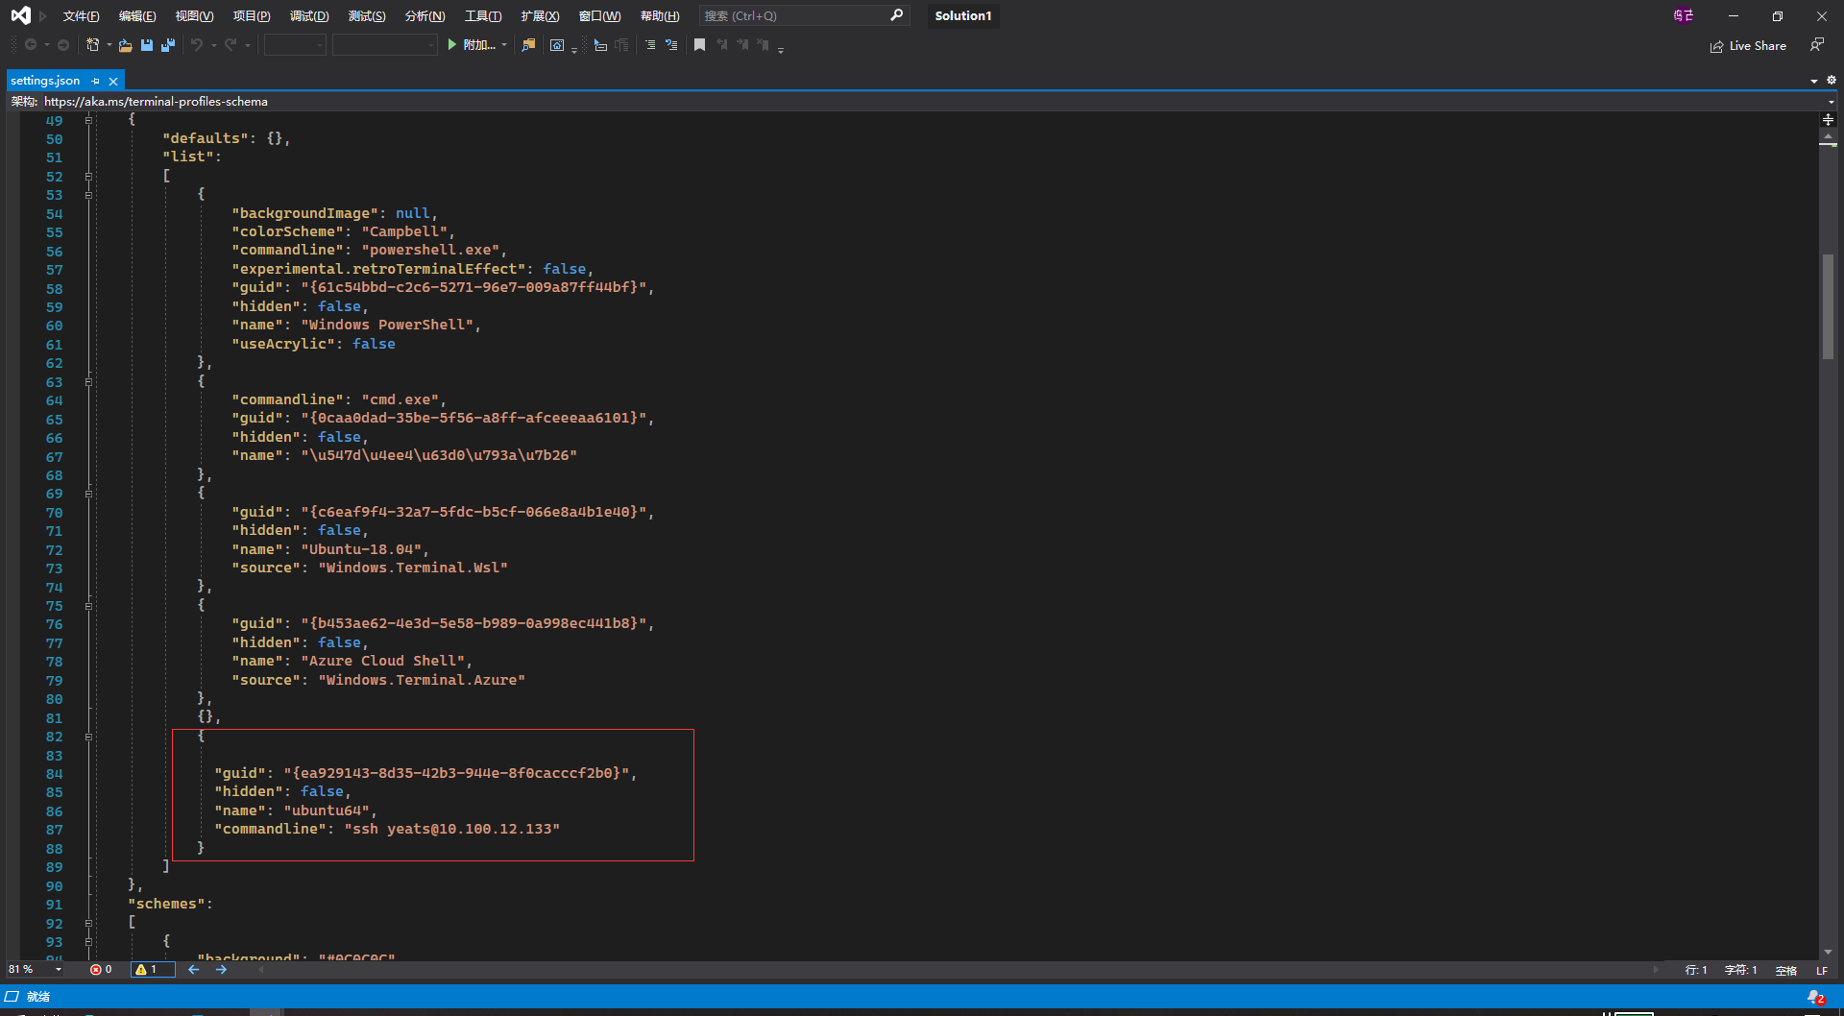Open the solution platforms combo box
The width and height of the screenshot is (1844, 1016).
385,45
